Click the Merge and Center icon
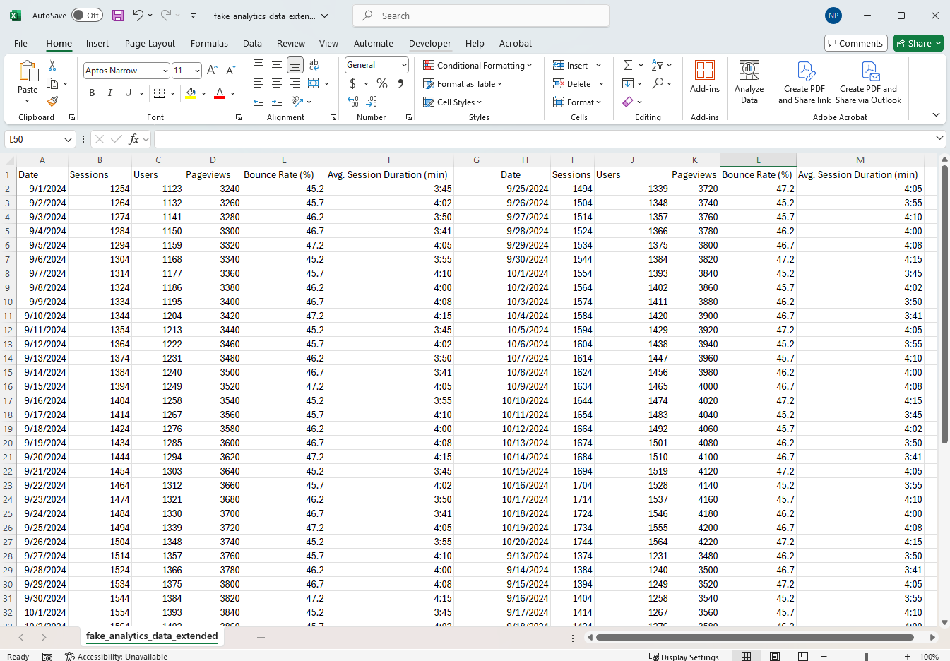The height and width of the screenshot is (661, 950). click(314, 83)
